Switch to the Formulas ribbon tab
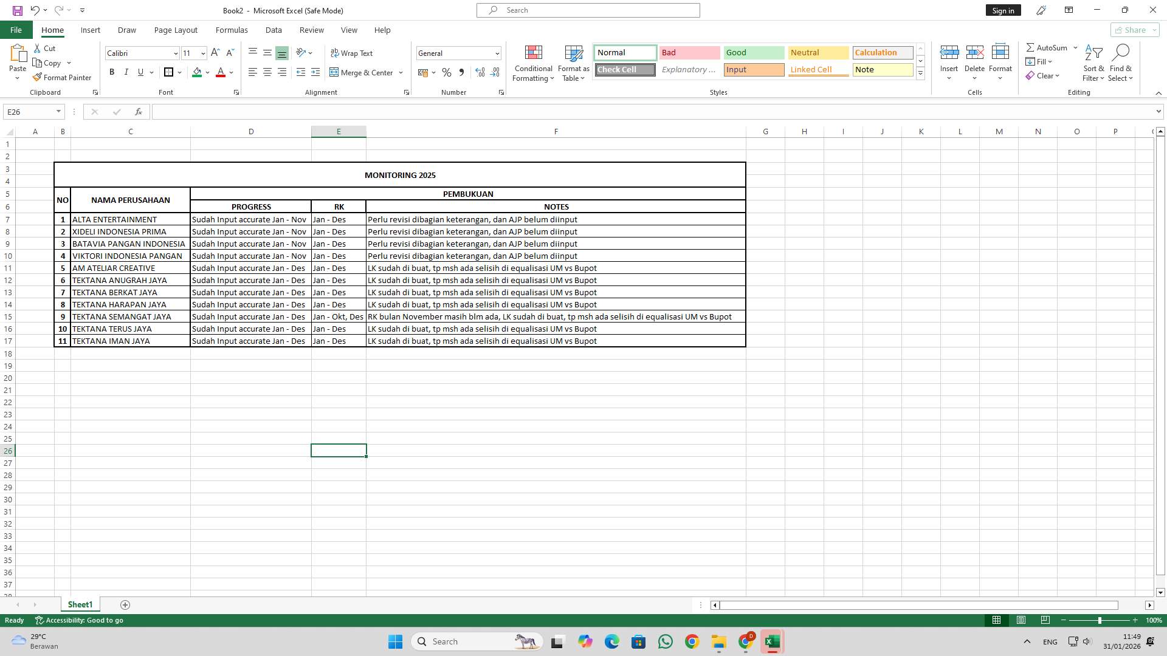The image size is (1167, 656). [x=232, y=30]
